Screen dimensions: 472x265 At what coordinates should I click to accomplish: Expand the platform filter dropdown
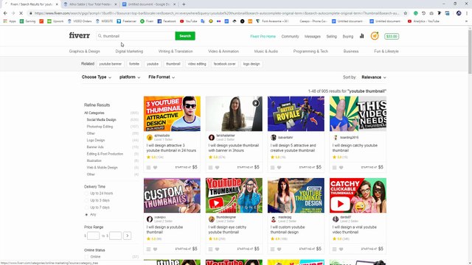130,77
